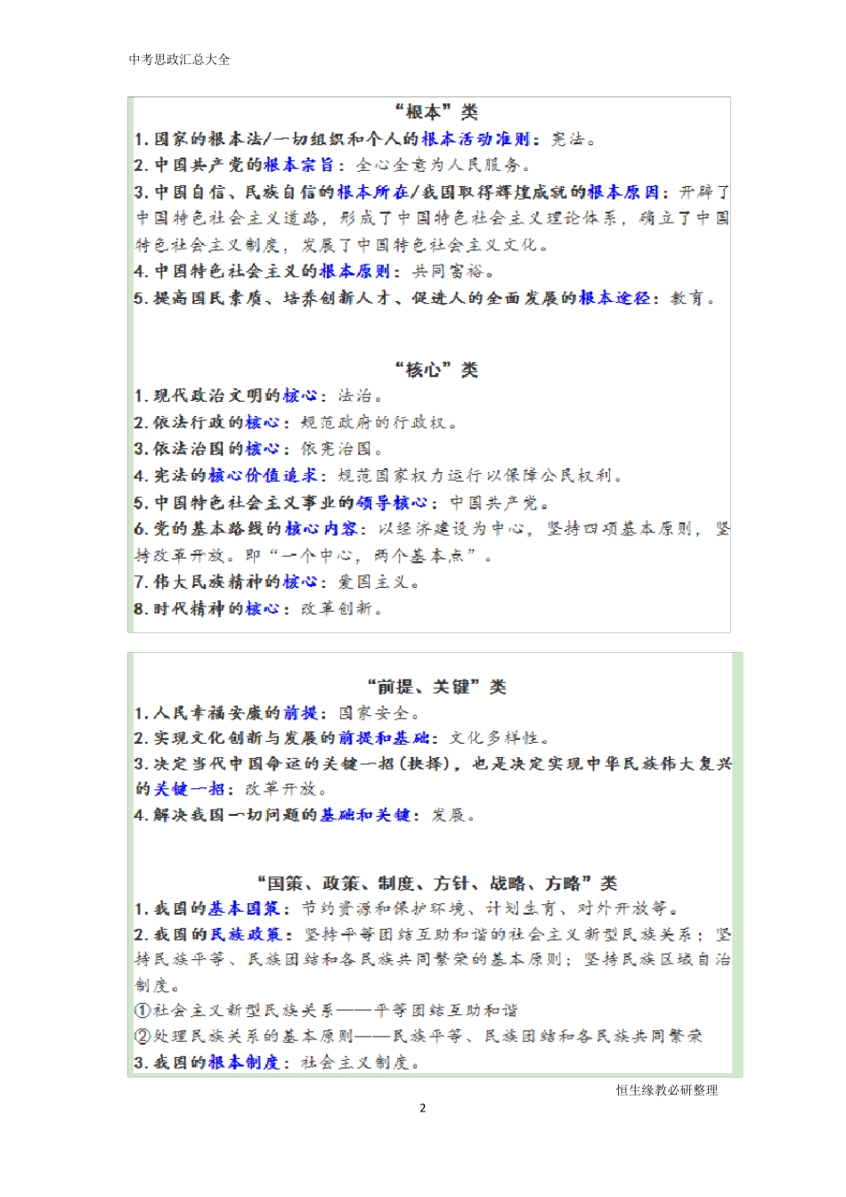846x1197 pixels.
Task: Click the blue phrase 根本原因
Action: click(623, 191)
